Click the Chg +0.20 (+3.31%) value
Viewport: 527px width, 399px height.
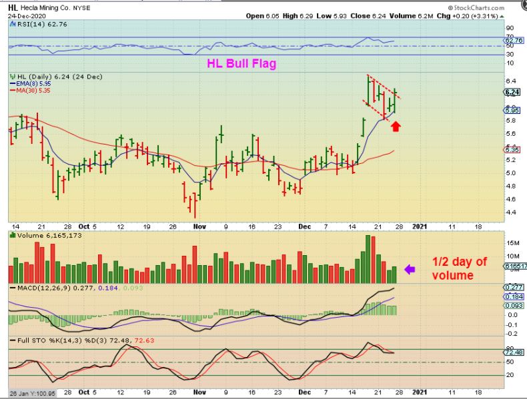point(467,16)
